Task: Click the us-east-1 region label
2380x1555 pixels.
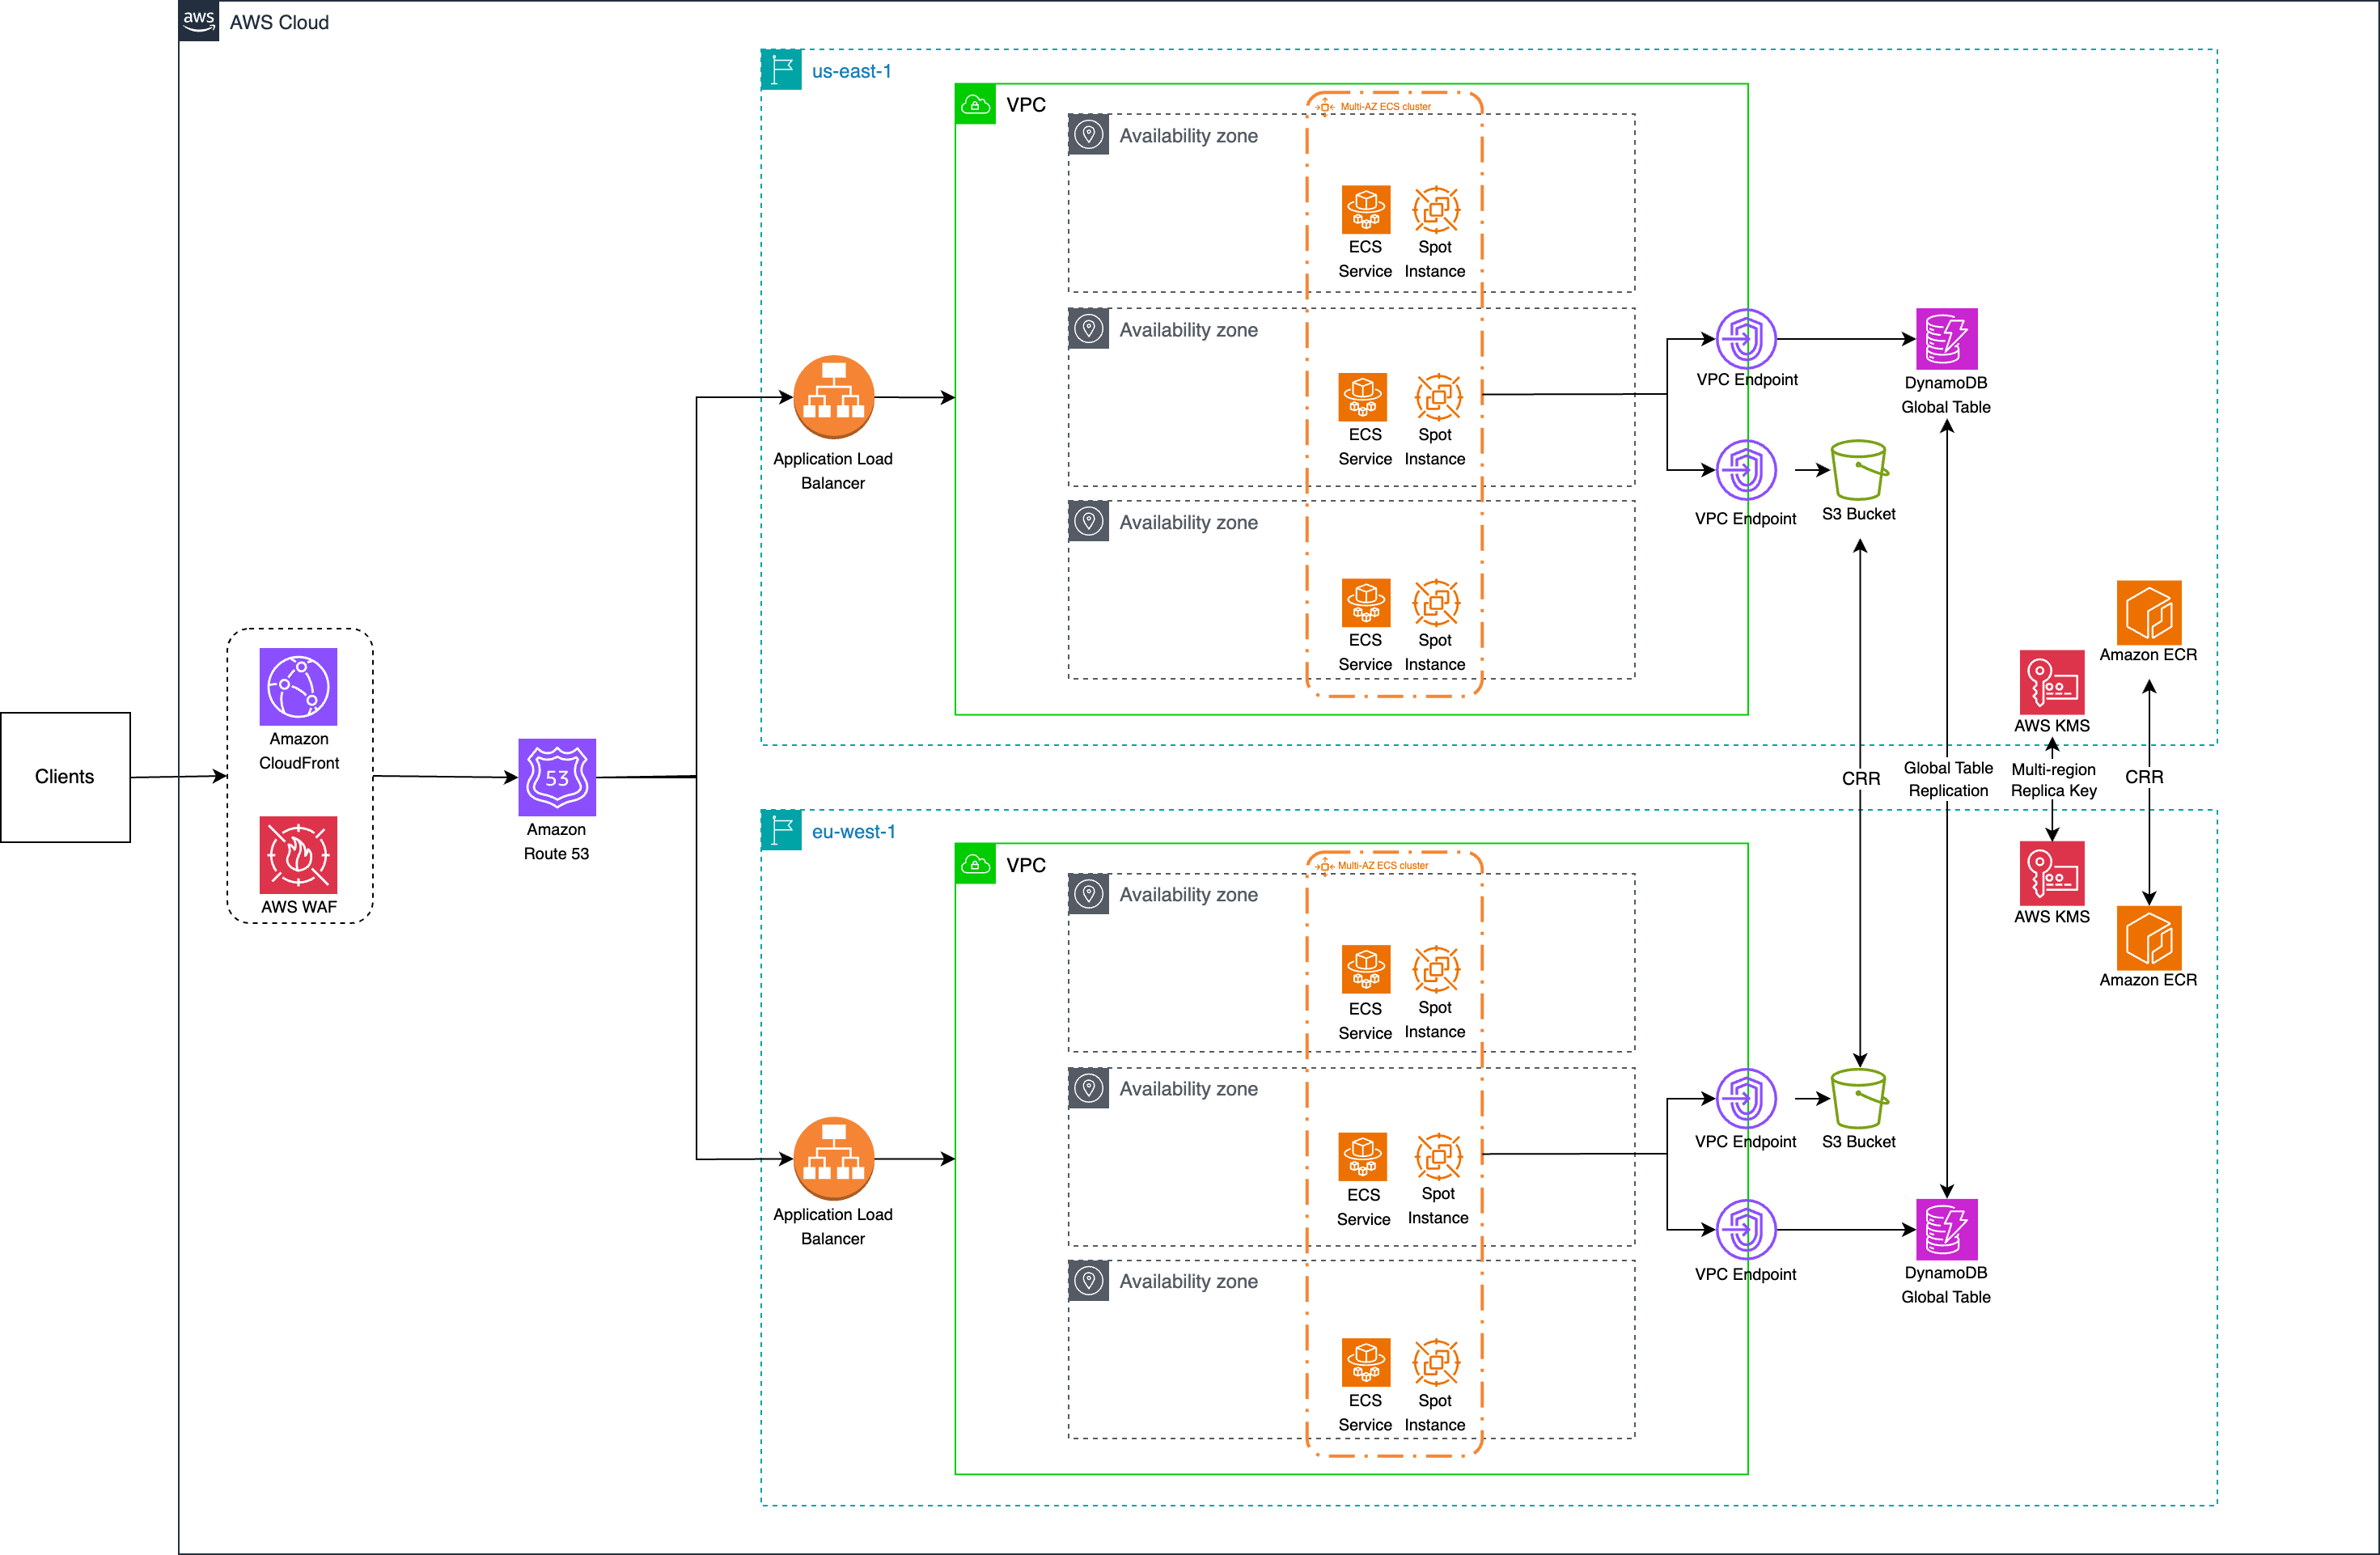Action: click(x=851, y=71)
